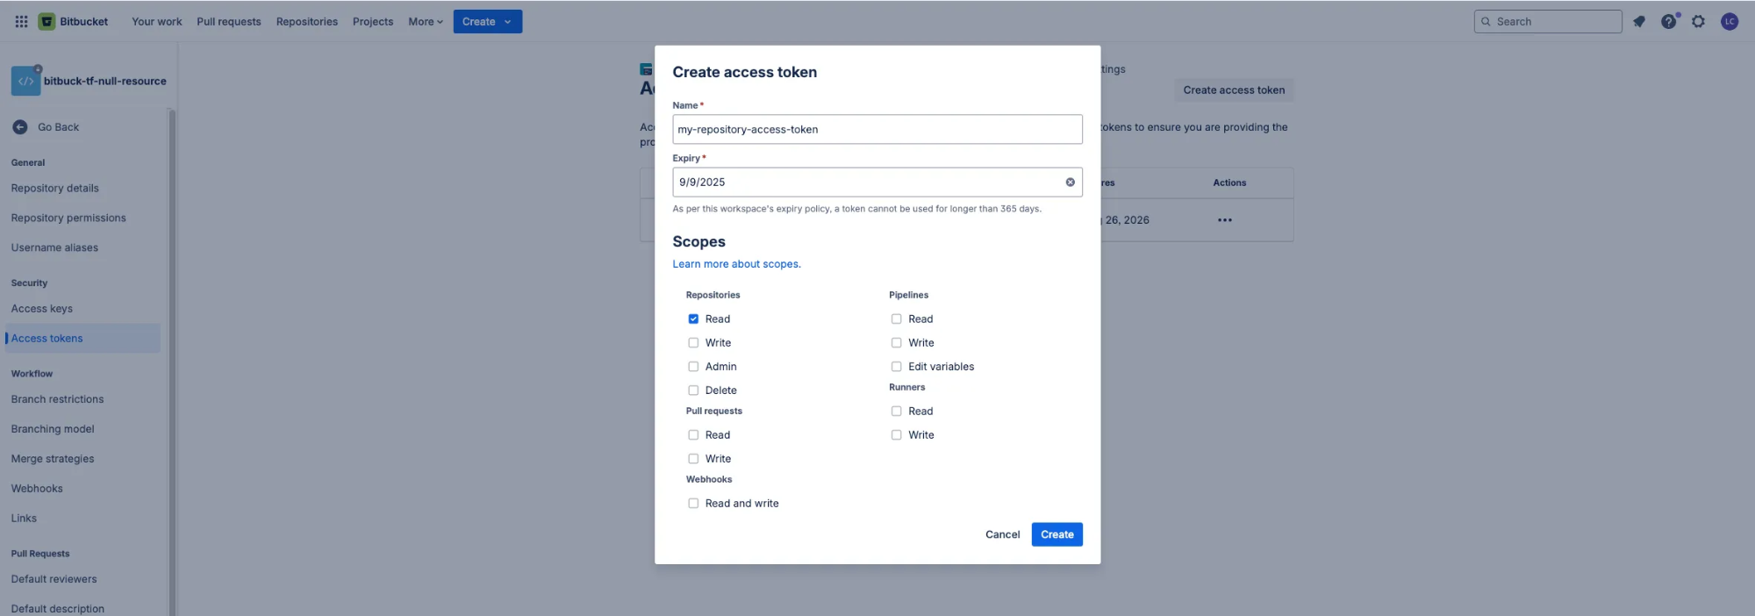Expand the Create dropdown in the navbar

pos(487,21)
